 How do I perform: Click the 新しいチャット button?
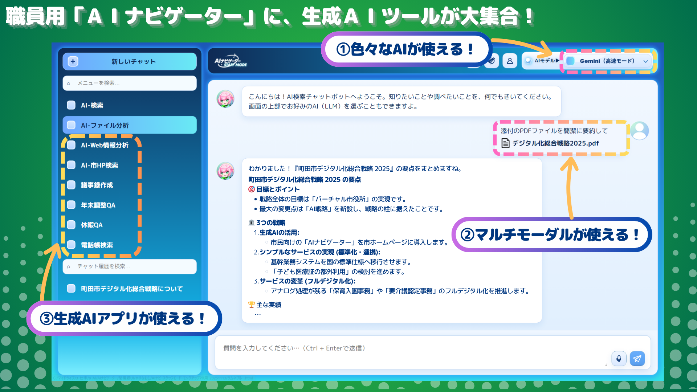tap(133, 62)
